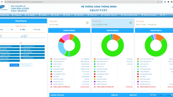Open the Chuyển cảng menu item
Viewport: 173px width, 97px height.
click(x=4, y=15)
